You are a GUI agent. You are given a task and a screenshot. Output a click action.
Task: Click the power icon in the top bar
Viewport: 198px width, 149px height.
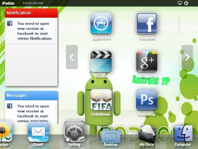coord(186,3)
